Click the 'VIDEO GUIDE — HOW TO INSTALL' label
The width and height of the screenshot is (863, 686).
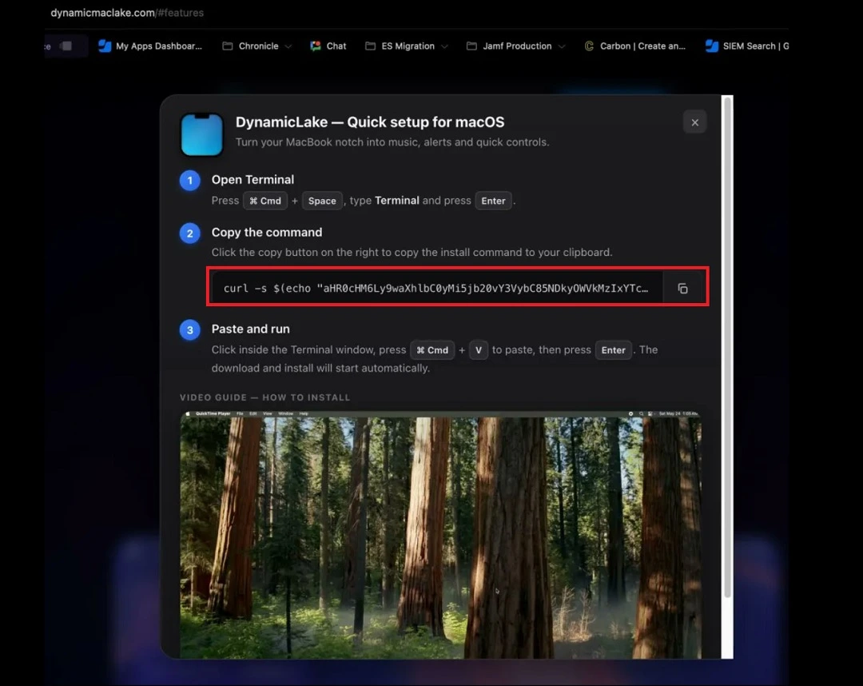264,397
